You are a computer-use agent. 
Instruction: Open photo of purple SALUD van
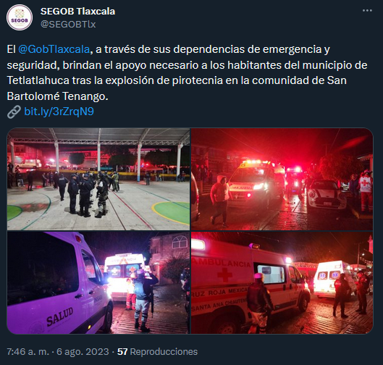coord(98,282)
